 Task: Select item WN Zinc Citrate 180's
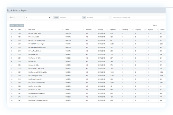(x=34, y=86)
